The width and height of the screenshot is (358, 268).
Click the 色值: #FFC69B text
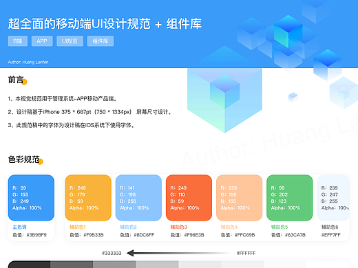coord(238,235)
